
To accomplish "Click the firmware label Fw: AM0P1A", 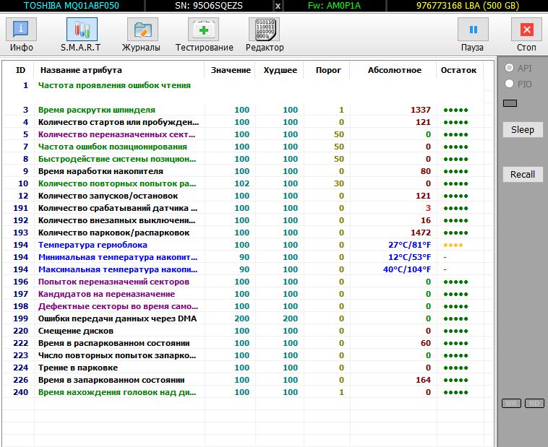I will [x=334, y=6].
